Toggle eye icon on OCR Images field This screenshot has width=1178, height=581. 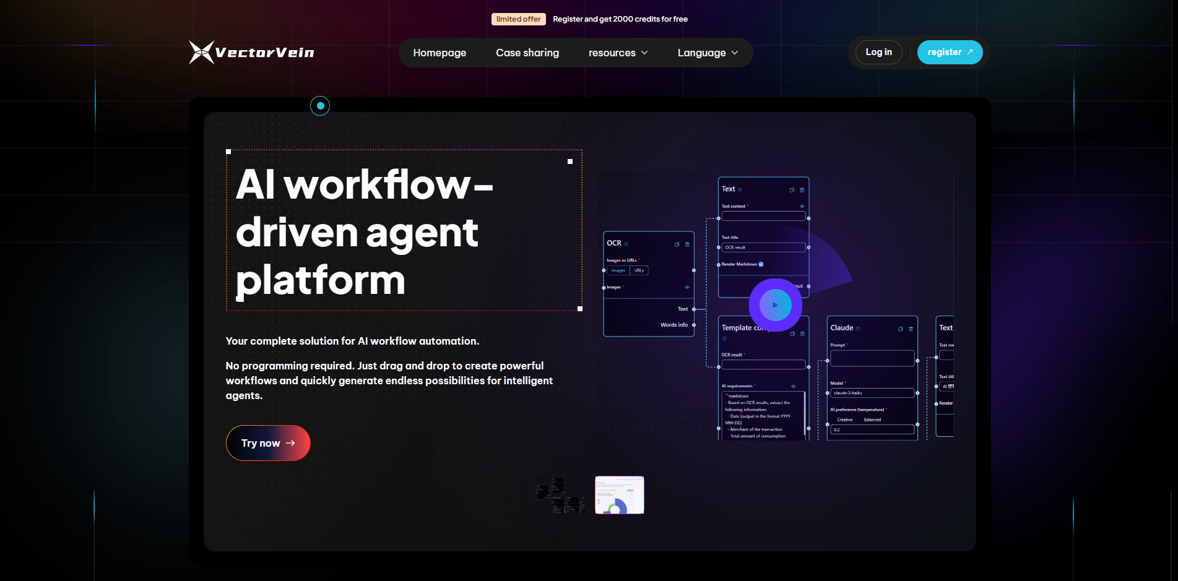tap(687, 287)
